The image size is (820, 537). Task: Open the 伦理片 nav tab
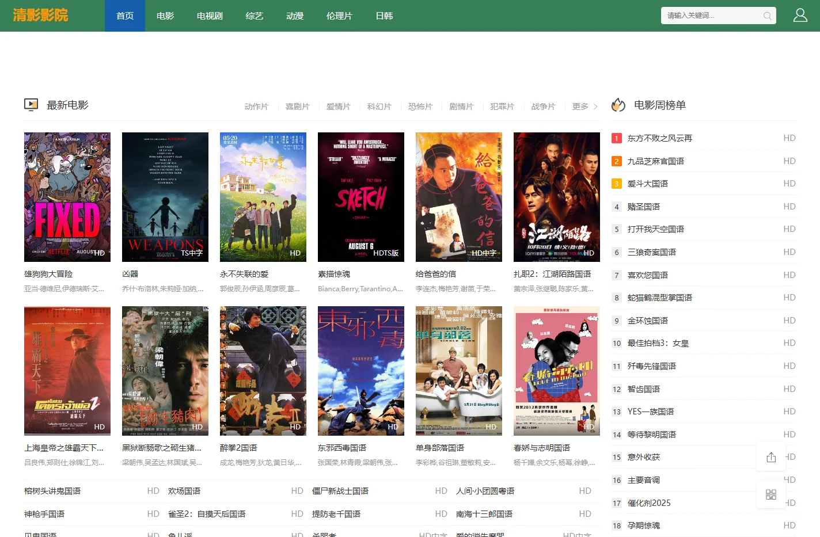(x=339, y=16)
